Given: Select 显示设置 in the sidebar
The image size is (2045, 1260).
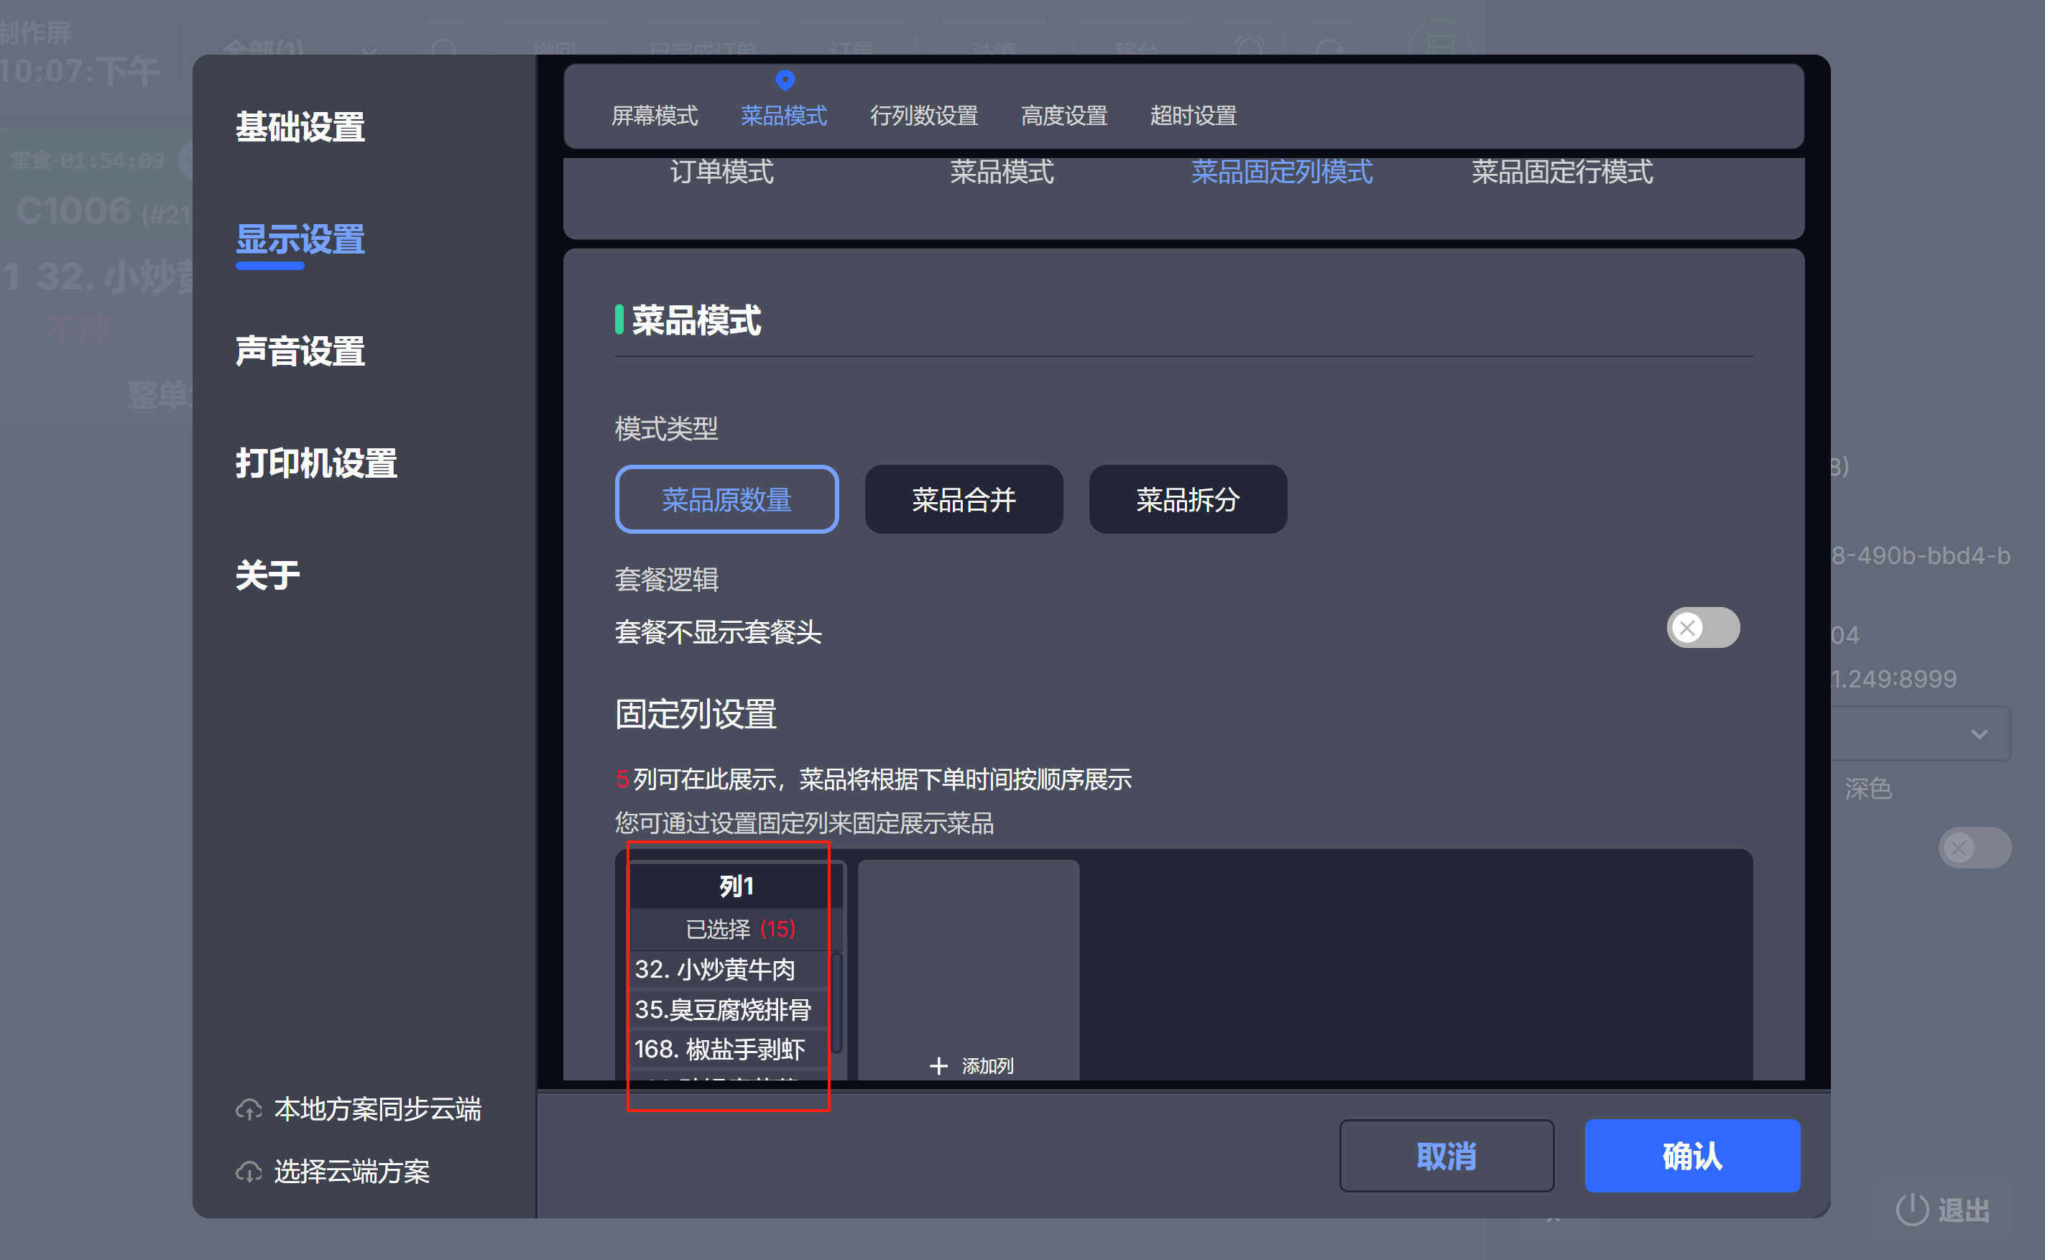Looking at the screenshot, I should tap(300, 240).
